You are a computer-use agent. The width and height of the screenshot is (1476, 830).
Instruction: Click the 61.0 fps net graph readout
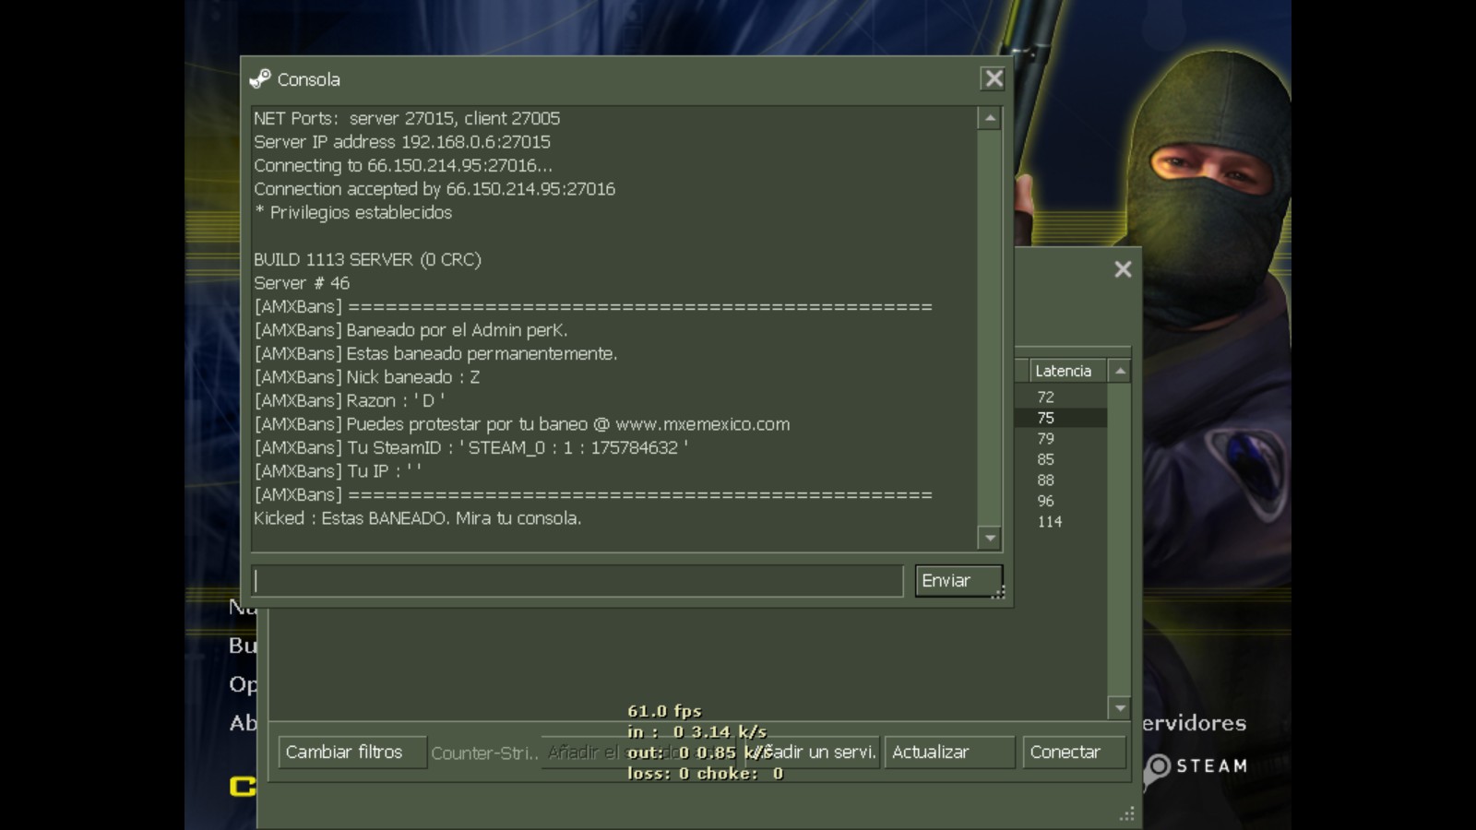pyautogui.click(x=664, y=711)
